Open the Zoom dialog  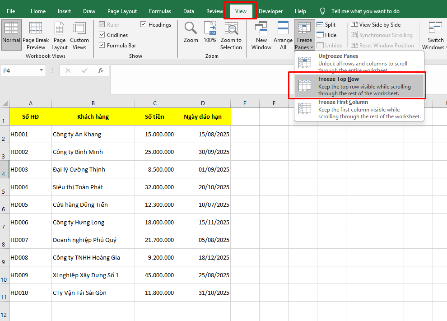(x=191, y=35)
